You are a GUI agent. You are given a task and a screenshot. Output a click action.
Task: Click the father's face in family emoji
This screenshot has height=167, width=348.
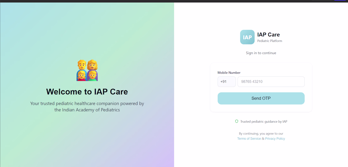[x=82, y=65]
